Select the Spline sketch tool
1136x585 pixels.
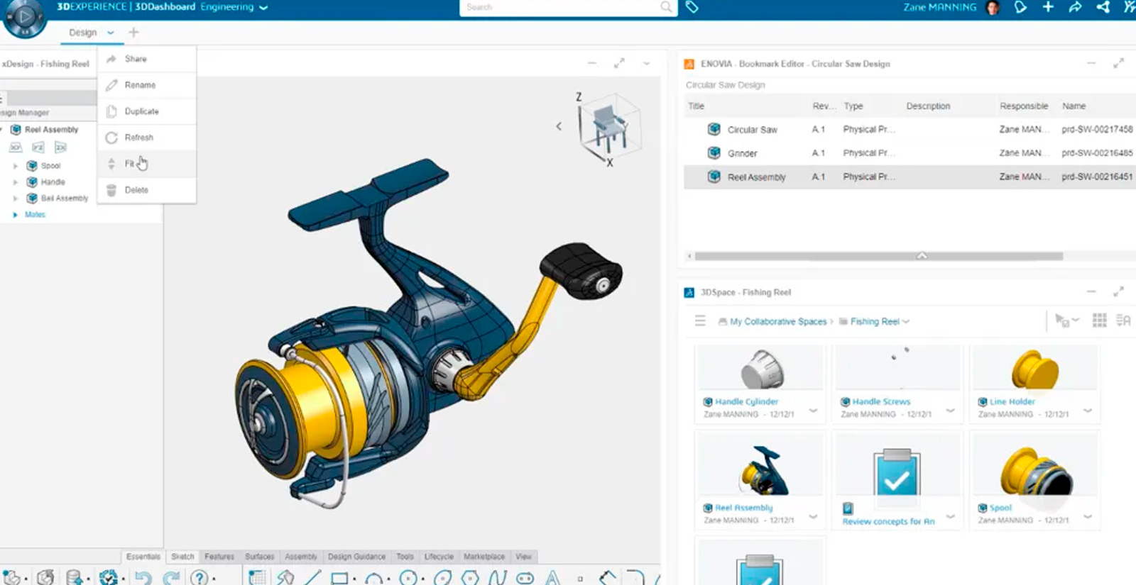(497, 578)
